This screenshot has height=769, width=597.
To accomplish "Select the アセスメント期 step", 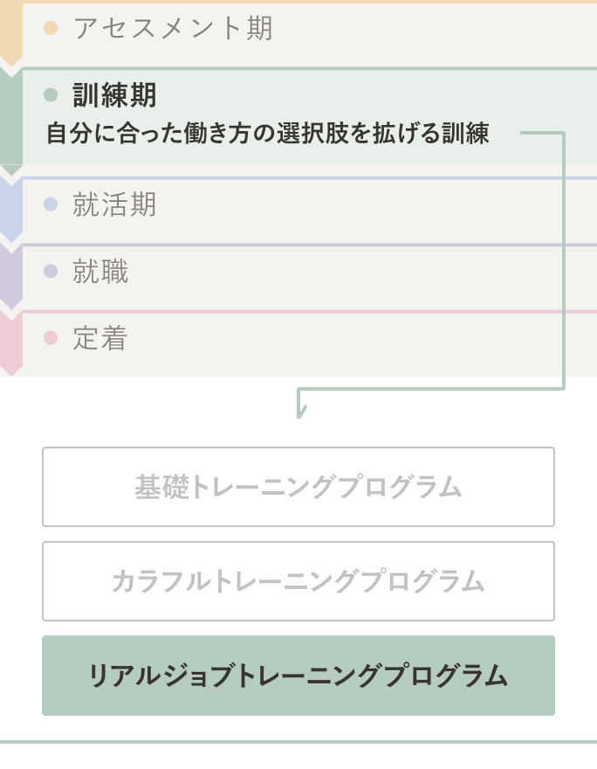I will tap(174, 28).
